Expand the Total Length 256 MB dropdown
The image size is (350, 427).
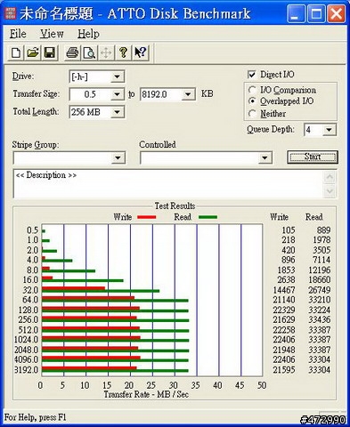[x=118, y=112]
